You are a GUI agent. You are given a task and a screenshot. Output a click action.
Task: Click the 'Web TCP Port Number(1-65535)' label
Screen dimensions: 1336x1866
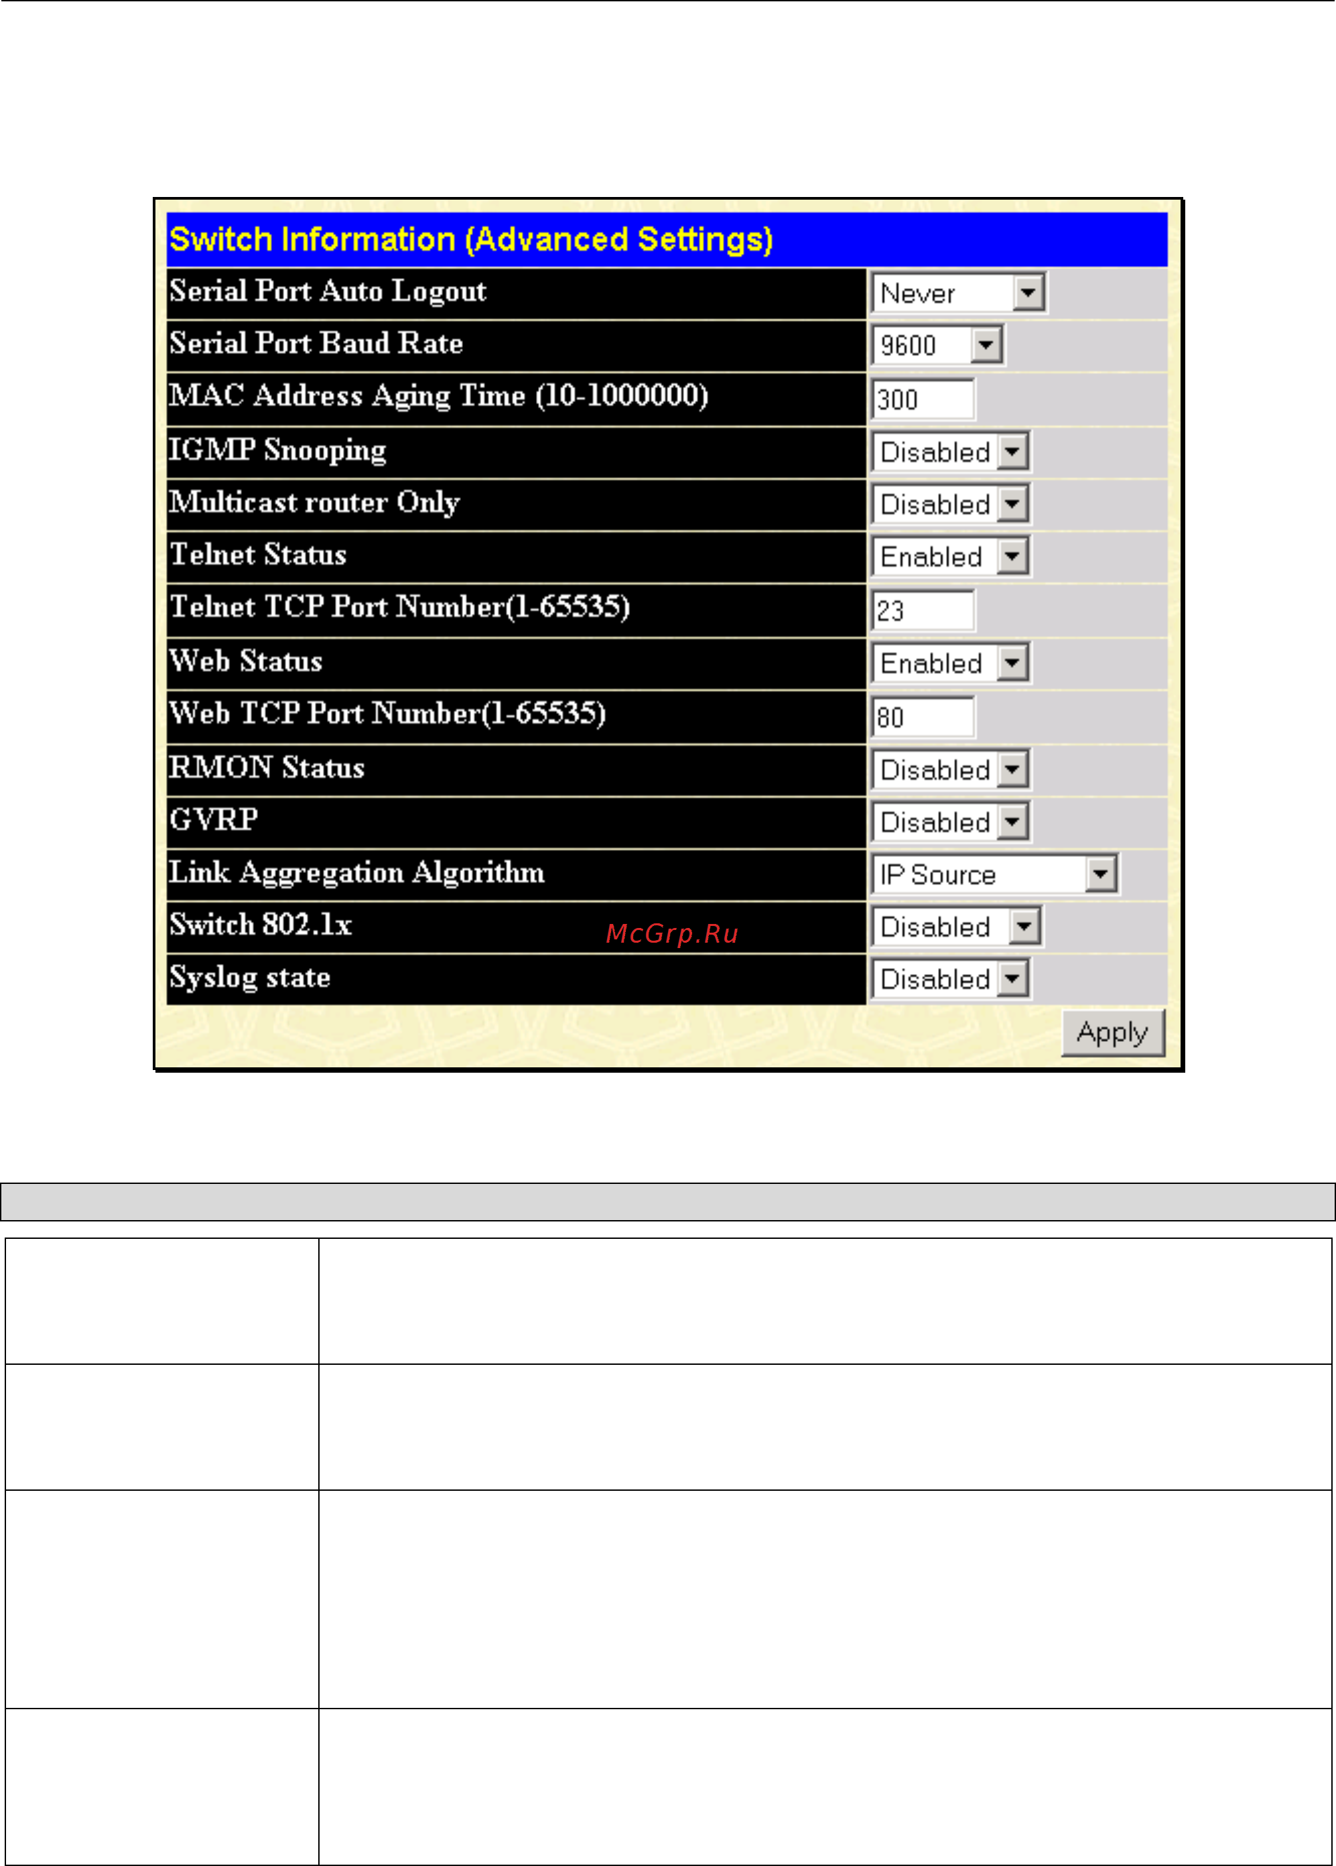tap(387, 714)
